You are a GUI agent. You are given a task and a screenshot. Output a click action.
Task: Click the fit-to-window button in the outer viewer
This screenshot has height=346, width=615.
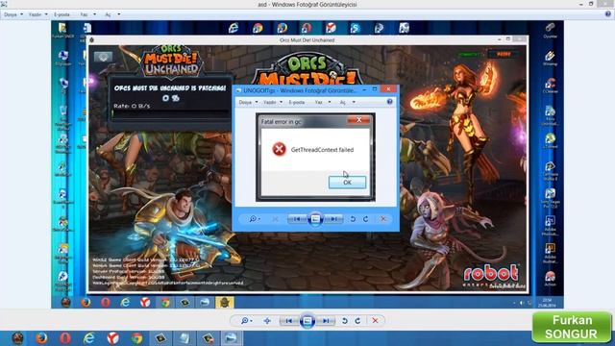coord(267,321)
